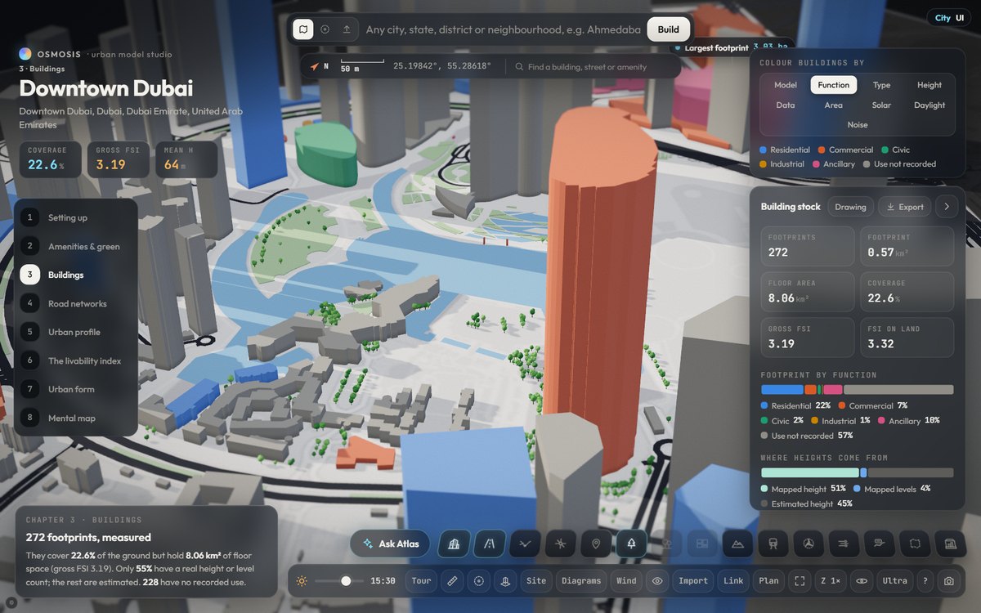
Task: Start the Tour
Action: click(421, 581)
